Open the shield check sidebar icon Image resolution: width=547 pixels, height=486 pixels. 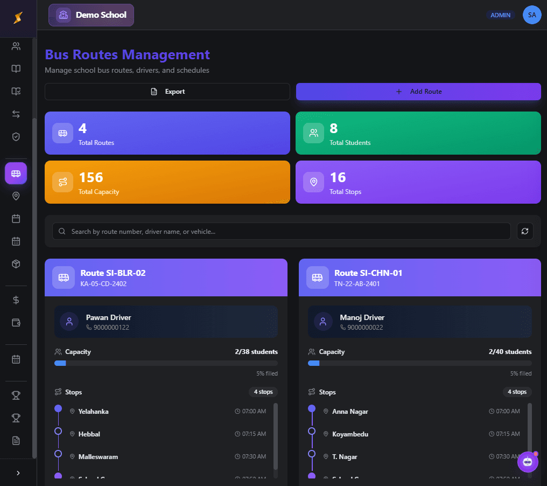tap(16, 136)
